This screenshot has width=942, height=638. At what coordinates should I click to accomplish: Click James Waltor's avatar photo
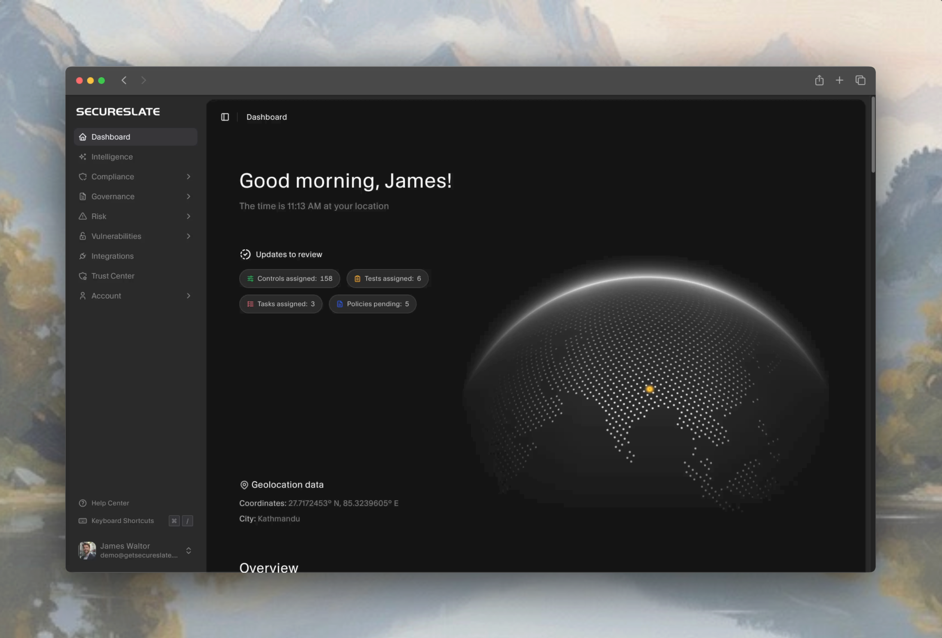(87, 550)
